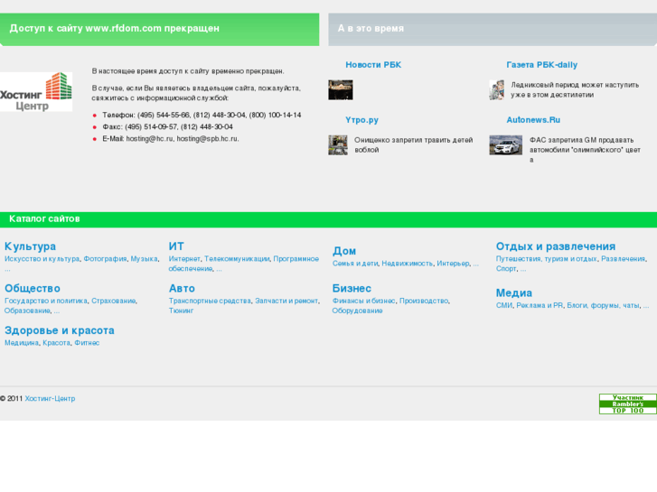Click the E-Mail hosting@hc.ru line
Image resolution: width=657 pixels, height=492 pixels.
tap(171, 139)
